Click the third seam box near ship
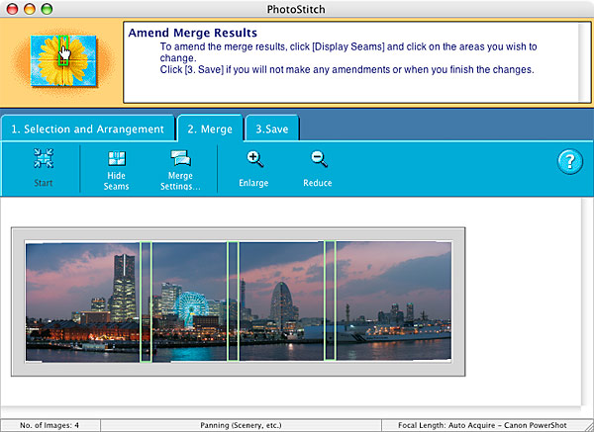594x432 pixels. (x=330, y=301)
